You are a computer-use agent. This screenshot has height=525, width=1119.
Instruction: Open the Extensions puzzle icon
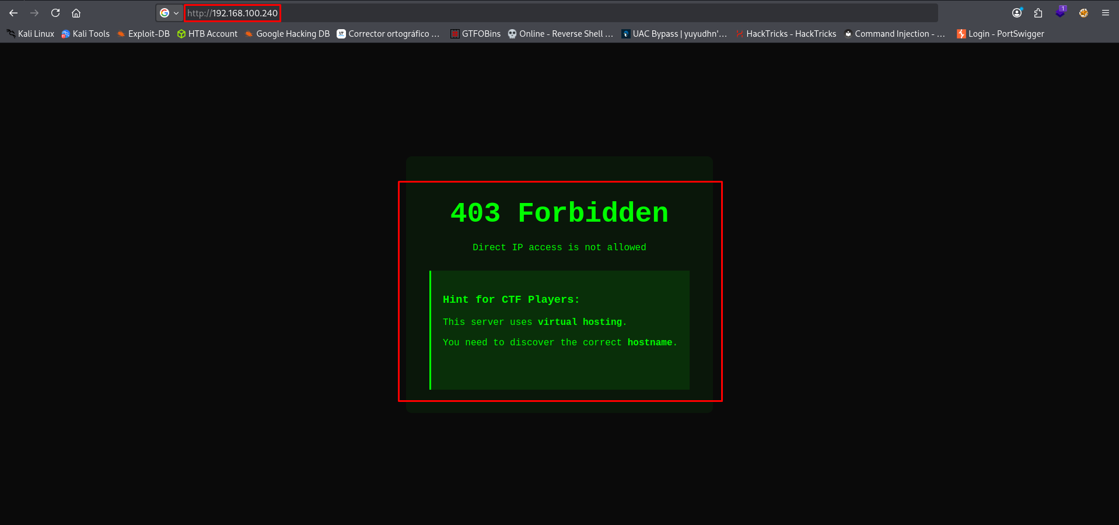(x=1038, y=13)
